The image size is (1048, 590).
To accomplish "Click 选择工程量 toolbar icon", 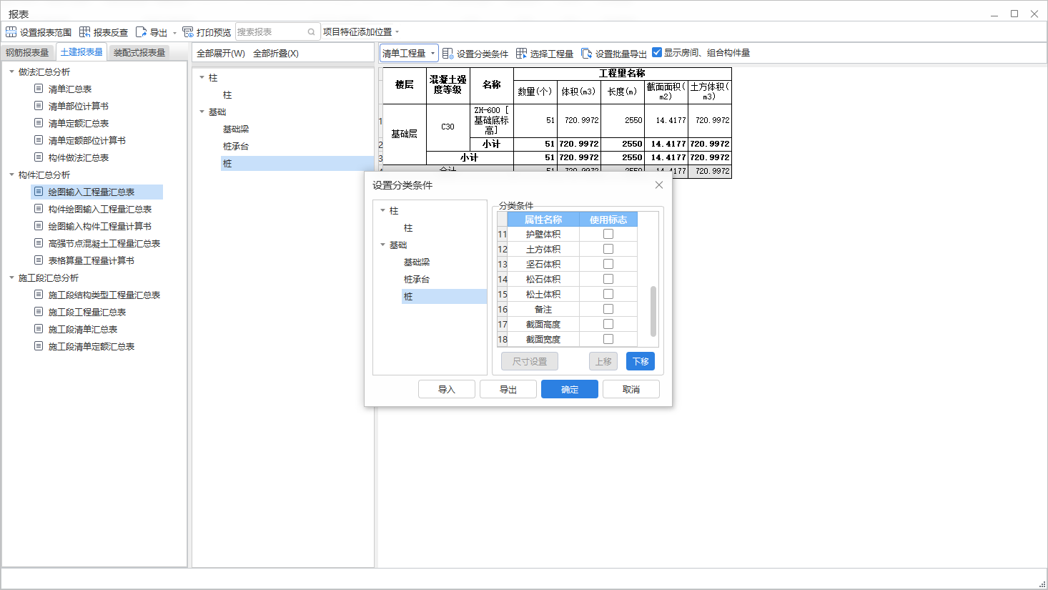I will click(x=521, y=54).
